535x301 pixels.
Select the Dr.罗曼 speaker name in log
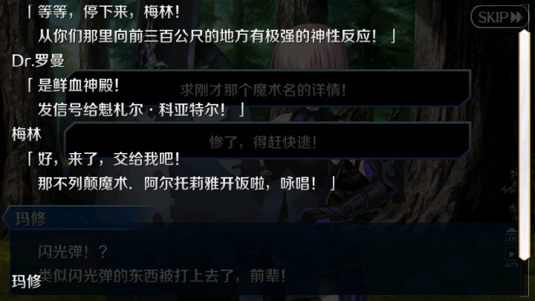click(x=38, y=61)
